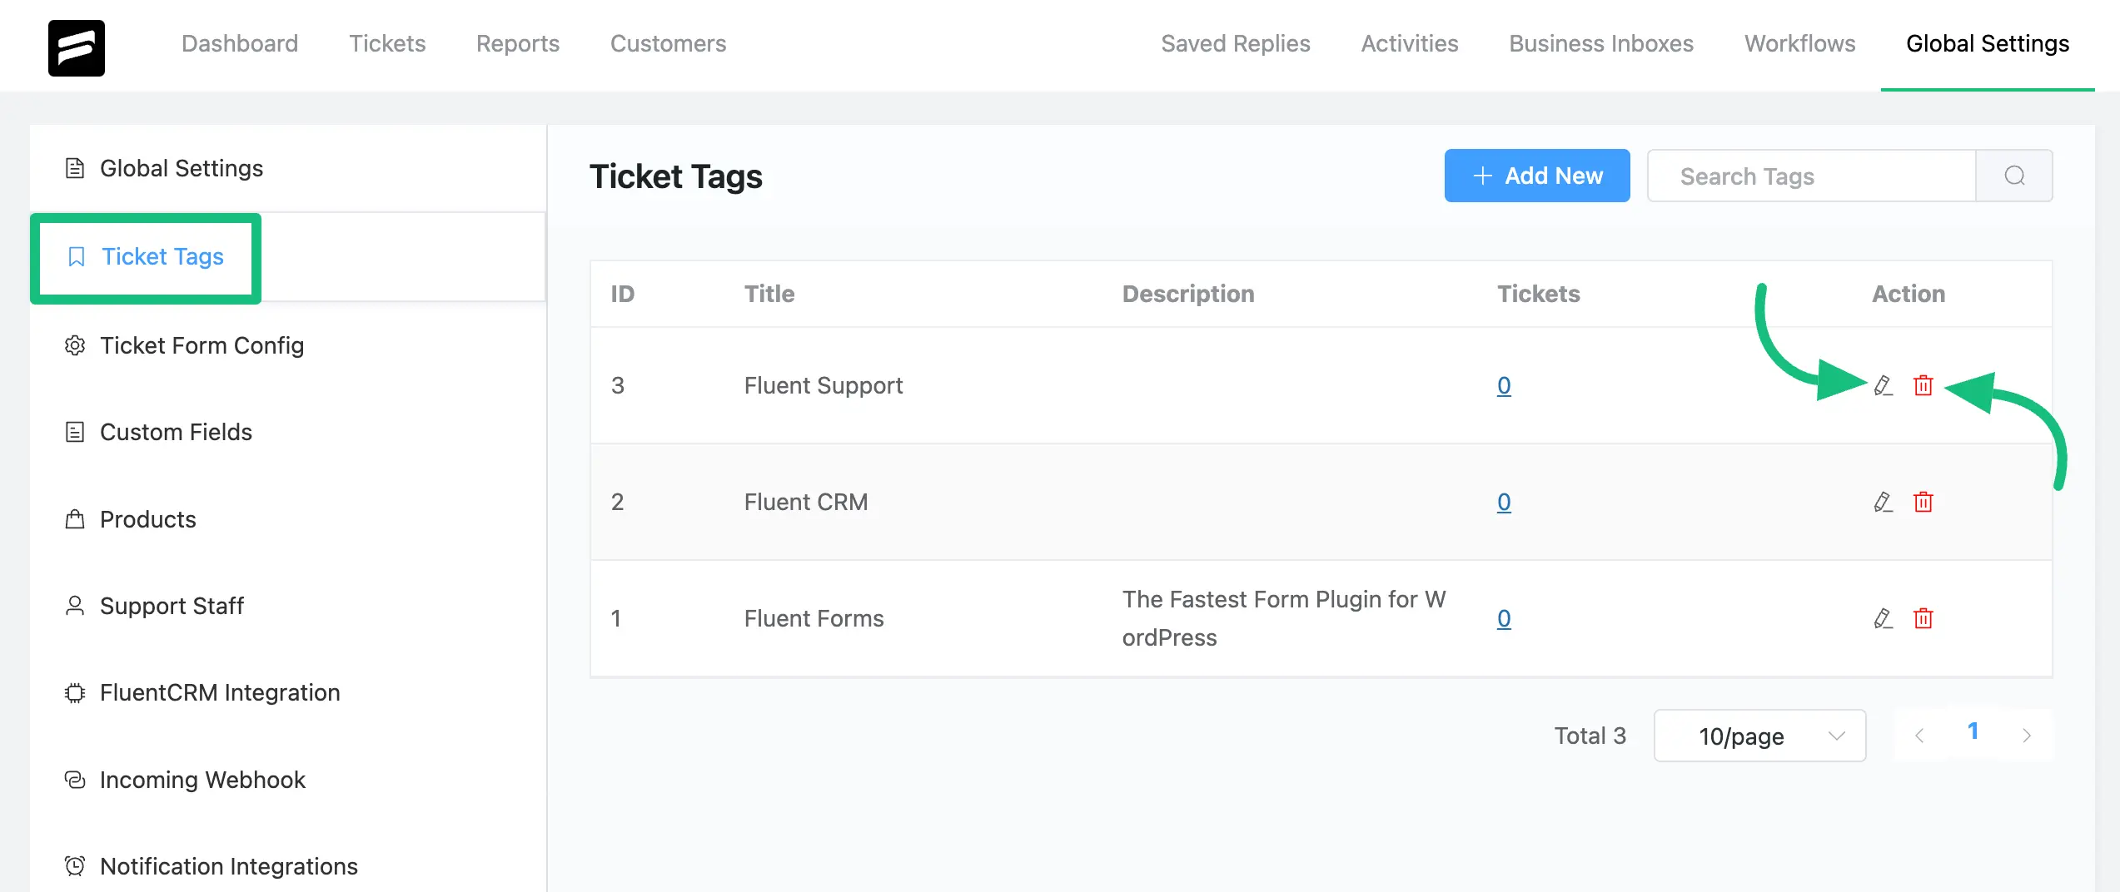Edit the Fluent CRM tag
The image size is (2120, 892).
(x=1883, y=502)
